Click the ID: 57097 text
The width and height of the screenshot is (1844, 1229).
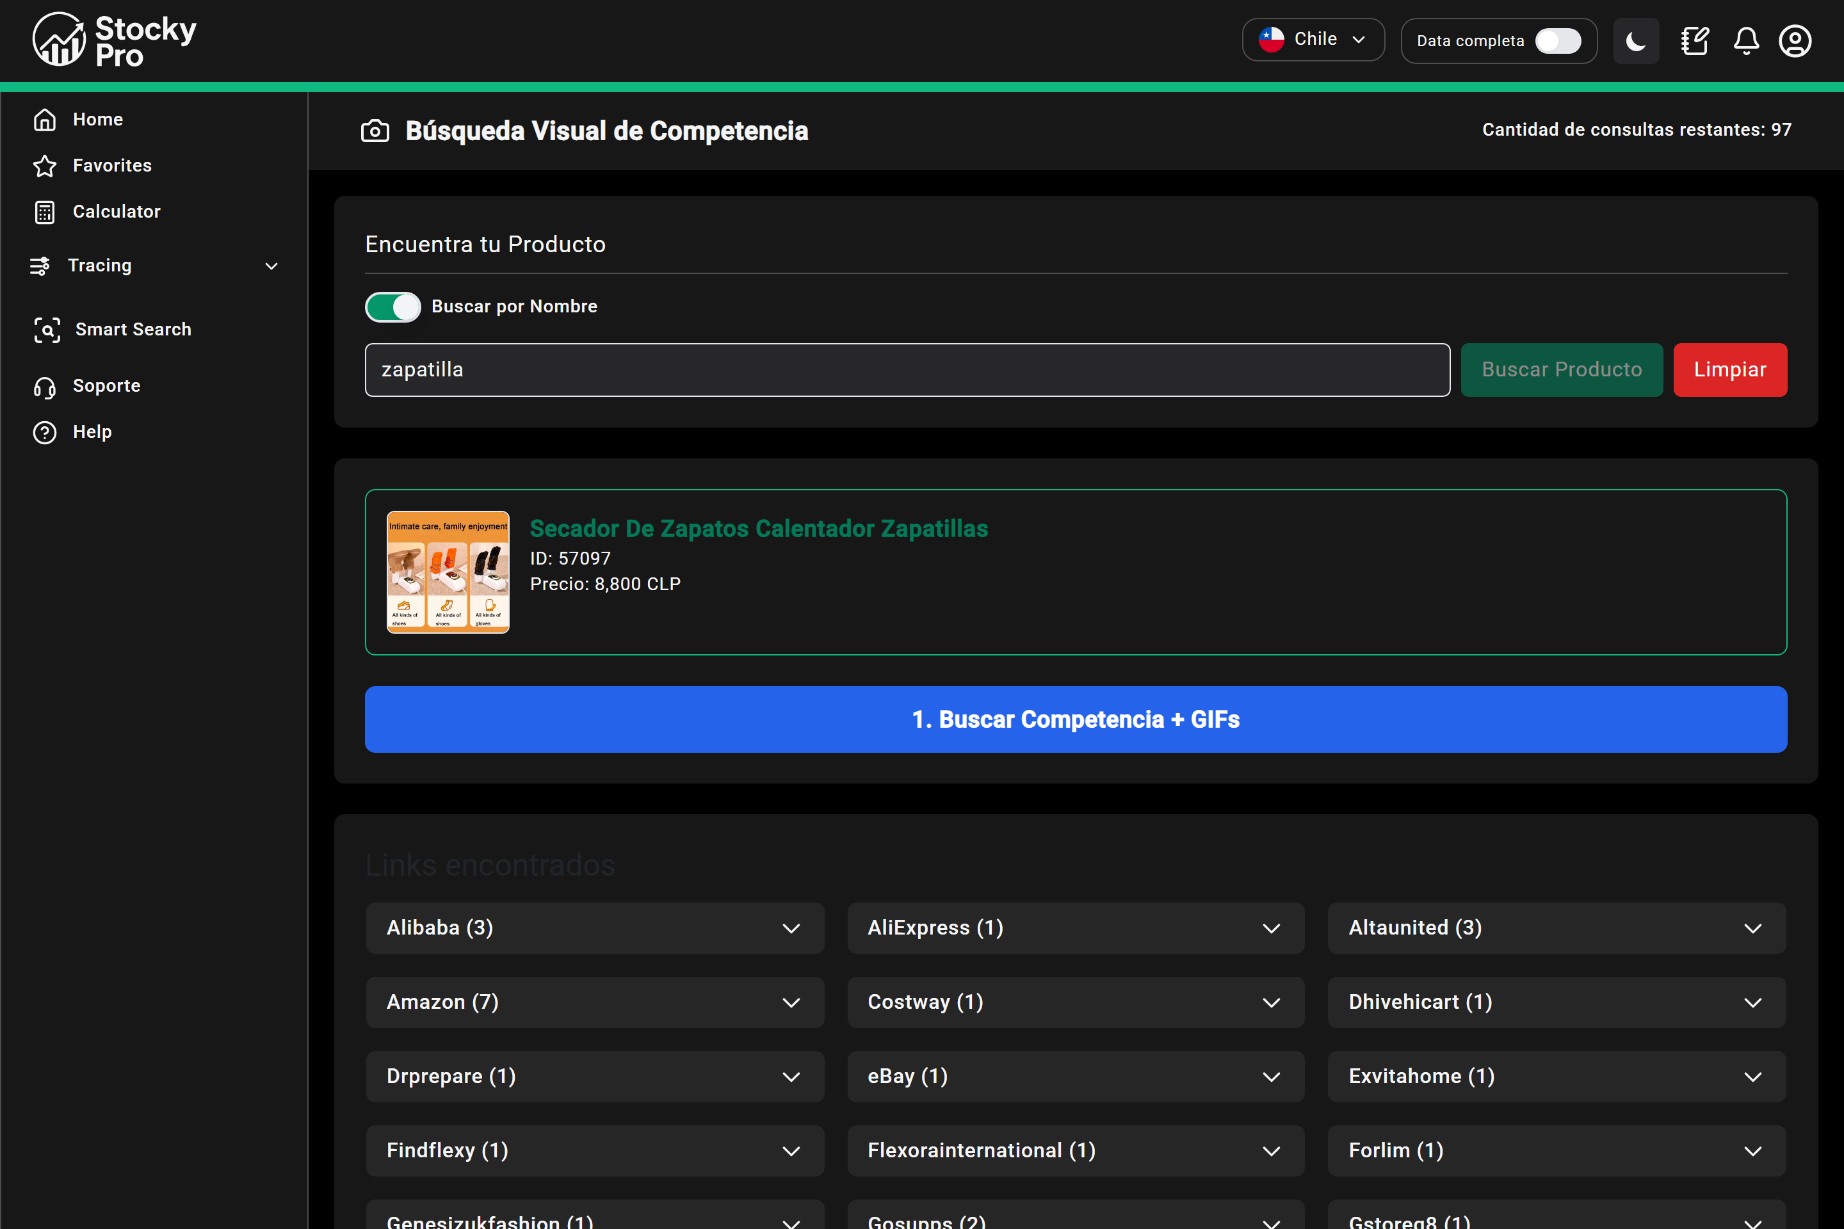point(570,559)
